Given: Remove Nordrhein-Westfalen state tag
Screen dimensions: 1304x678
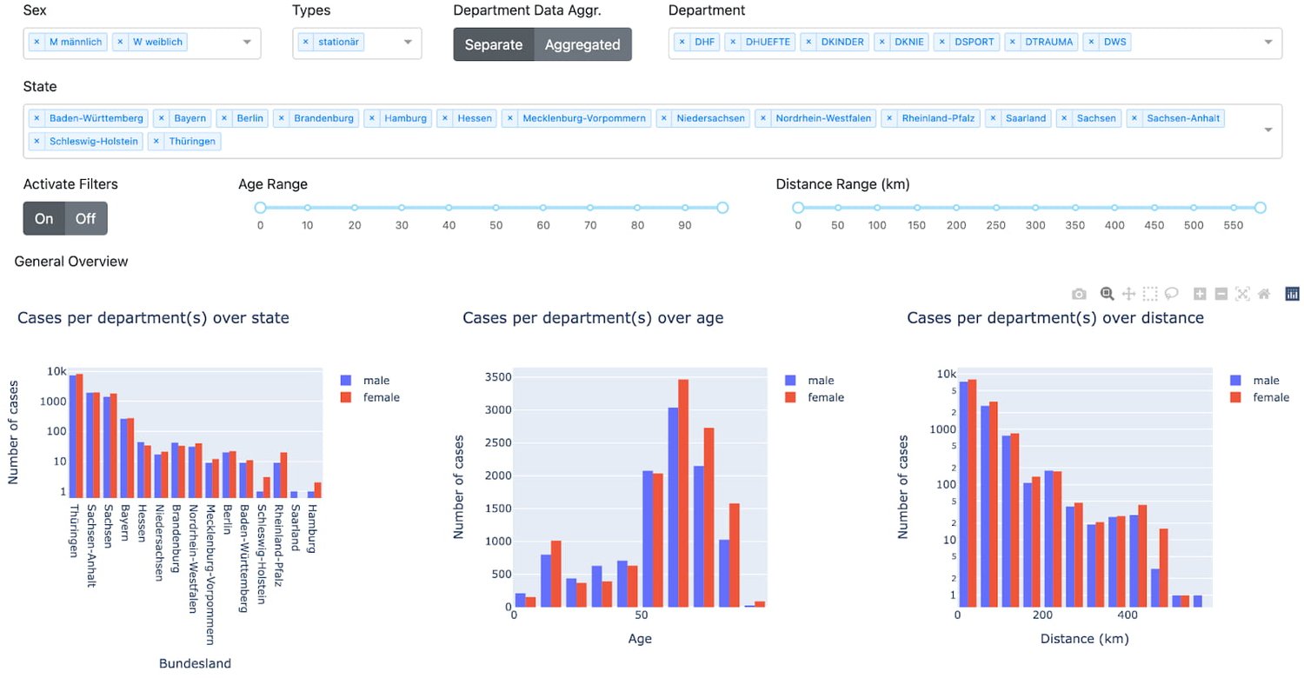Looking at the screenshot, I should coord(763,118).
